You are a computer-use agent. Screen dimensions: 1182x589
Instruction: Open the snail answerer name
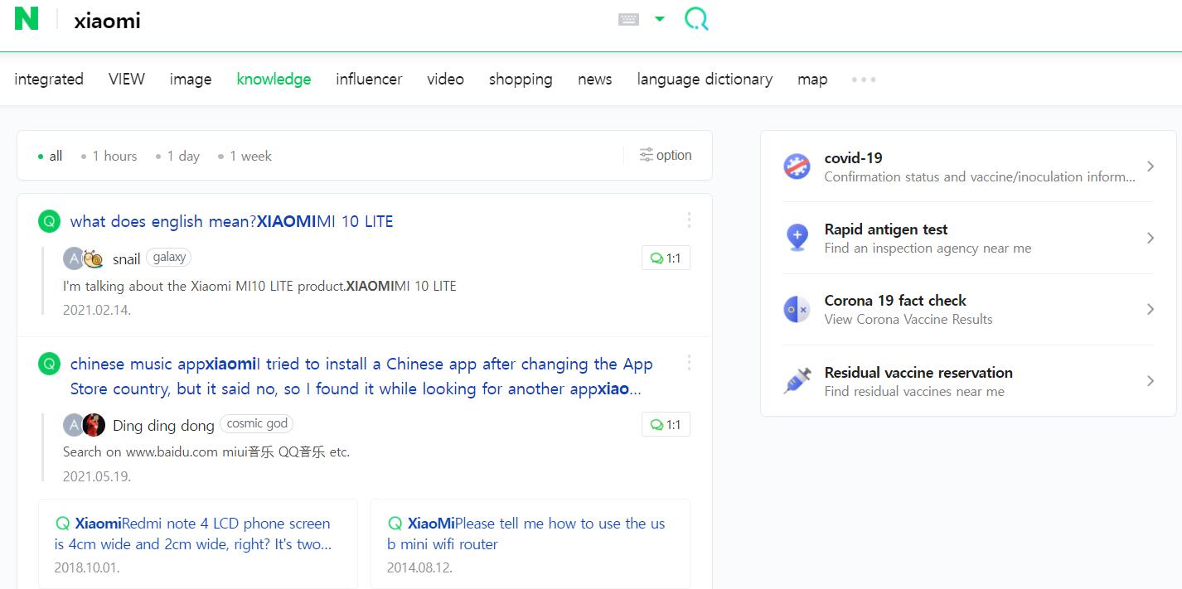(x=127, y=259)
